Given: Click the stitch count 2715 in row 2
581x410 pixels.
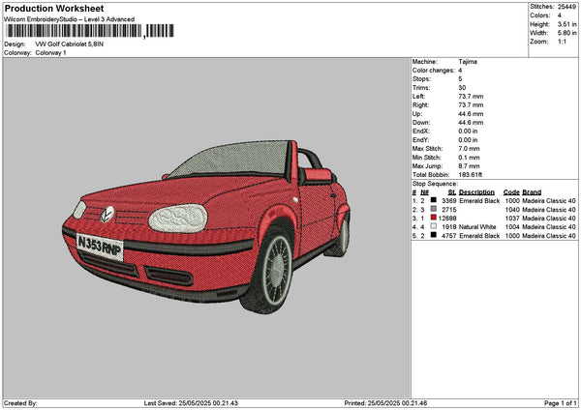Looking at the screenshot, I should (448, 210).
